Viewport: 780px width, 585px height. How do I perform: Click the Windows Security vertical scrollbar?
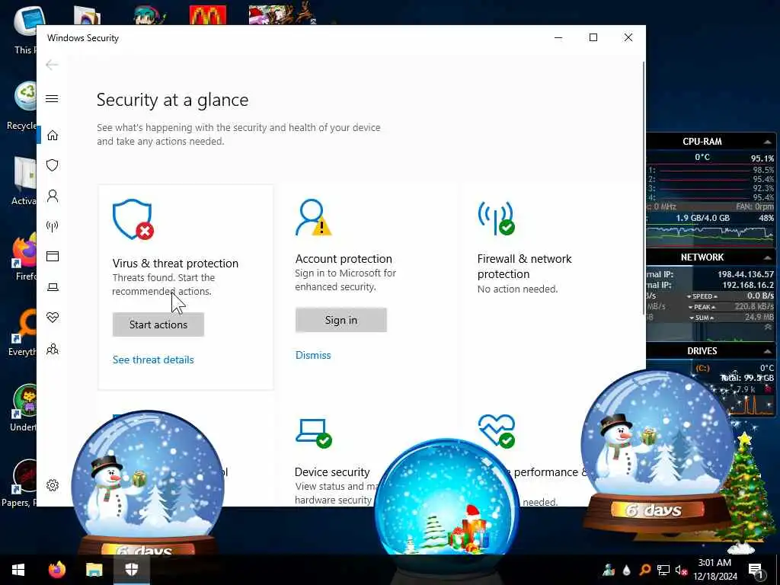click(644, 188)
